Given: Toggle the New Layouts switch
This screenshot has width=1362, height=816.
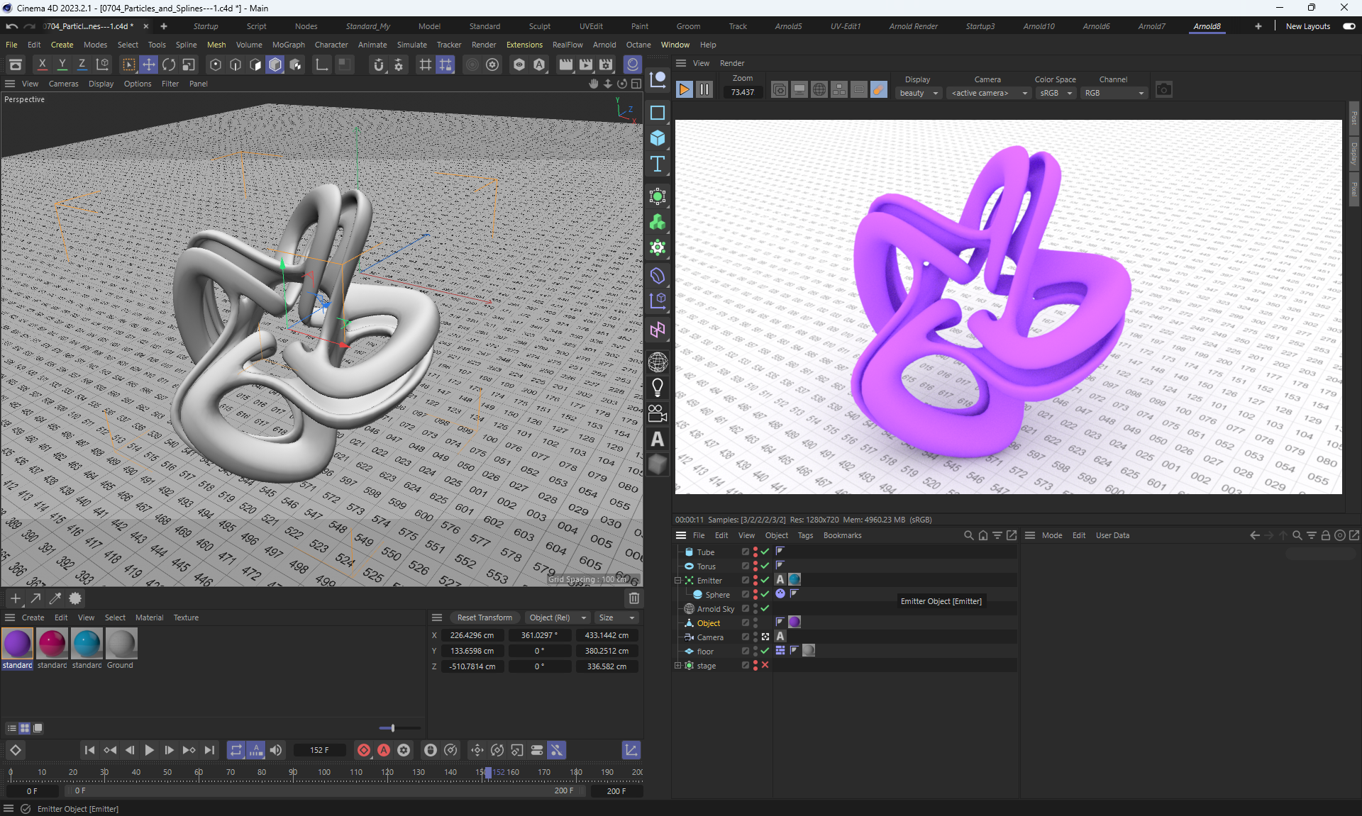Looking at the screenshot, I should point(1349,26).
